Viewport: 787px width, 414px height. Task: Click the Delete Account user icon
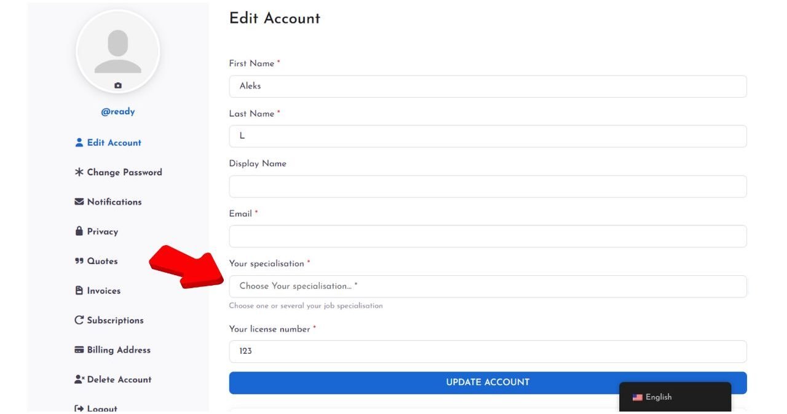(79, 379)
